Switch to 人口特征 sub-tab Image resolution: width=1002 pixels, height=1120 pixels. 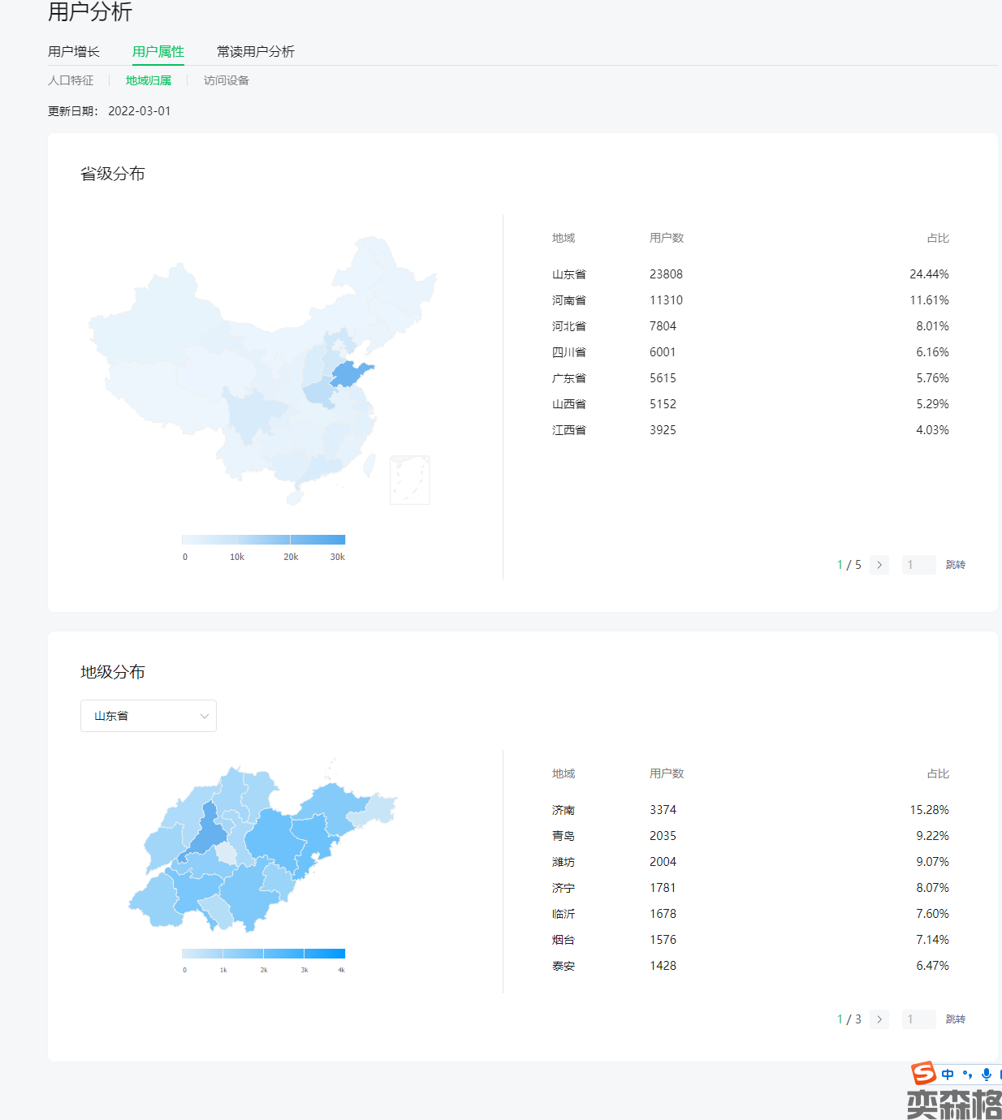click(x=71, y=80)
